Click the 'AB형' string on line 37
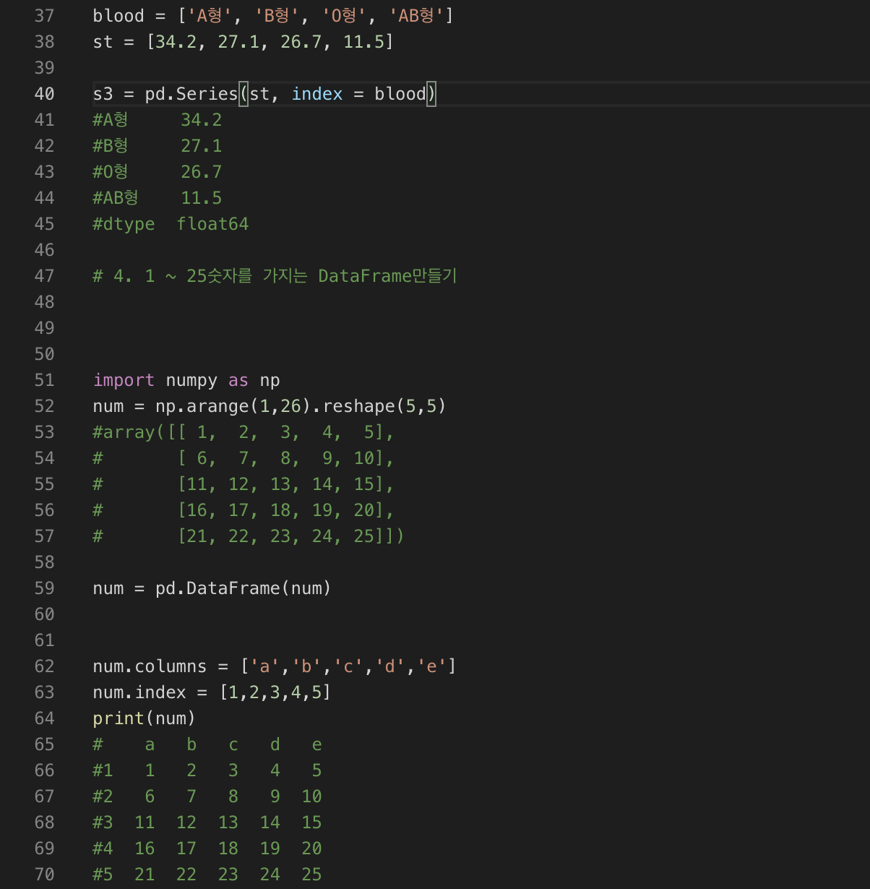The image size is (870, 889). point(416,16)
